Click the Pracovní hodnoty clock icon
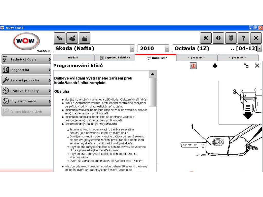 [6, 91]
